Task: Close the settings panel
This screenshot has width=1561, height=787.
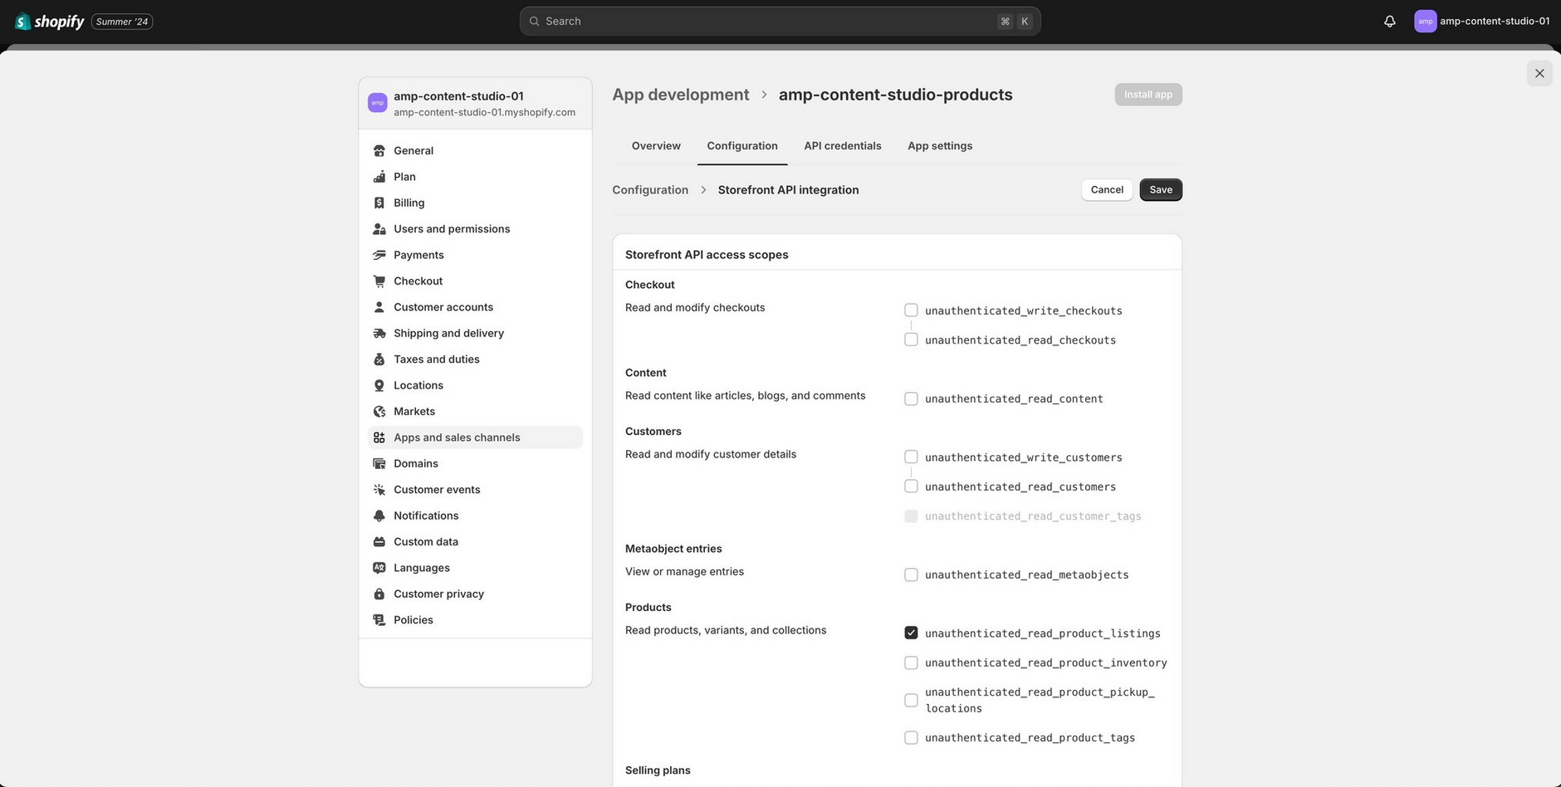Action: click(1539, 73)
